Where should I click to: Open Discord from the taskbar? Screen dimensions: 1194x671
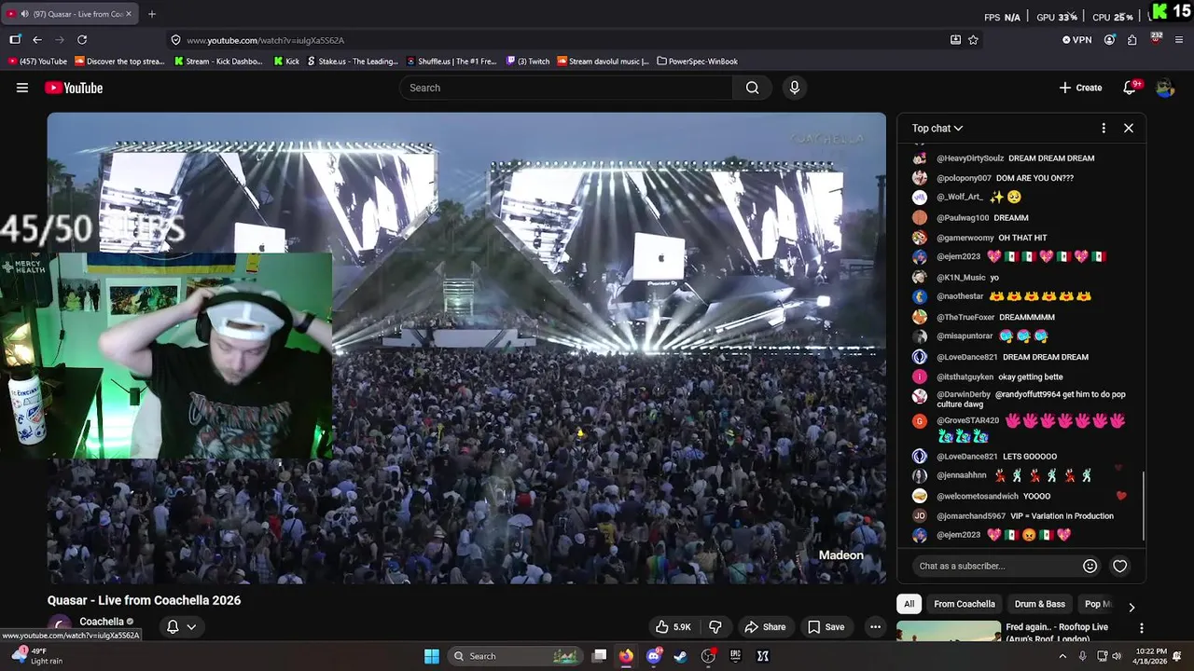point(654,656)
